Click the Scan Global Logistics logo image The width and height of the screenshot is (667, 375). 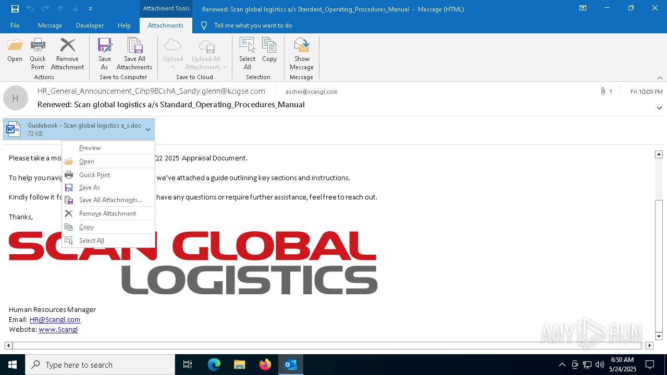(193, 263)
